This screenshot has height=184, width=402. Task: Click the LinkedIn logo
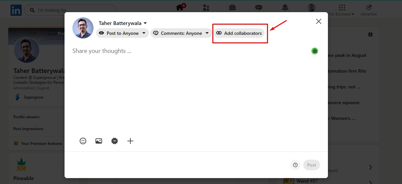tap(16, 10)
